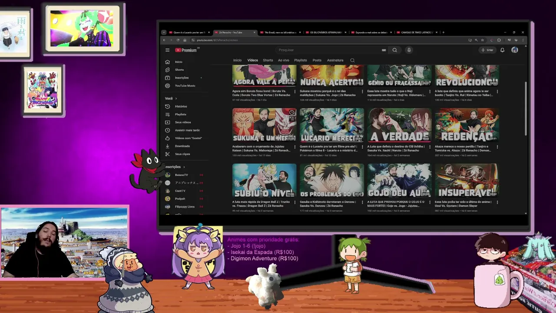
Task: Click the YouTube page vertical scrollbar
Action: (x=526, y=109)
